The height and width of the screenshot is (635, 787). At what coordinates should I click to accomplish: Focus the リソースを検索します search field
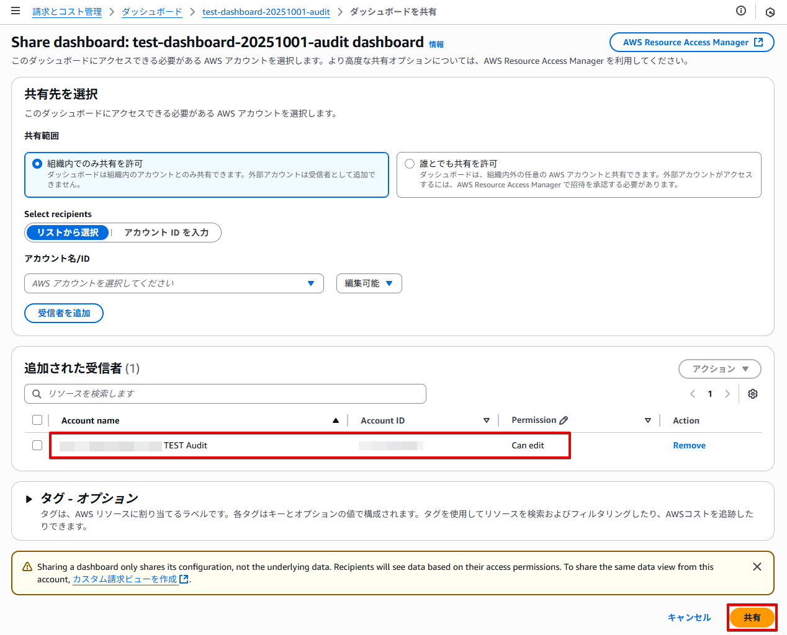point(225,394)
